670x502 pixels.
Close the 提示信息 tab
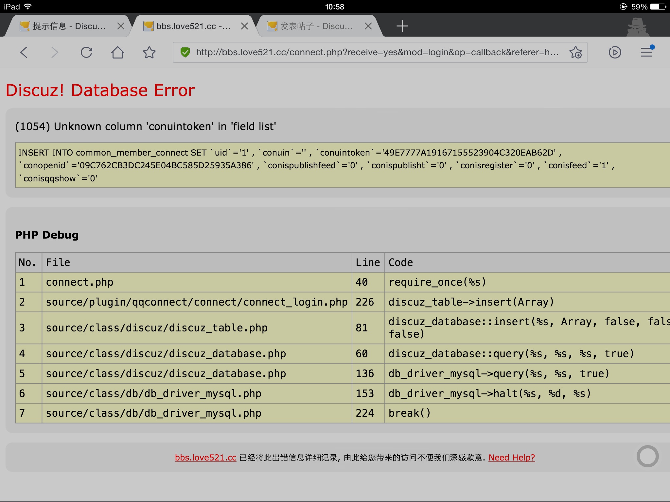tap(121, 26)
